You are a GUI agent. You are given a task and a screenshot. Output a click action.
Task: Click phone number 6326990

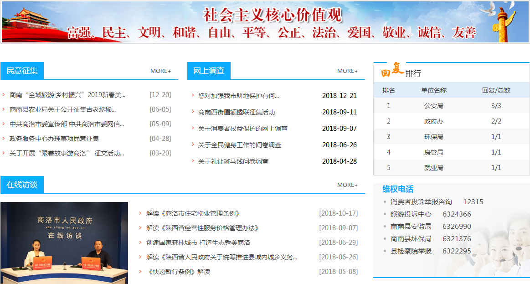[x=457, y=227]
